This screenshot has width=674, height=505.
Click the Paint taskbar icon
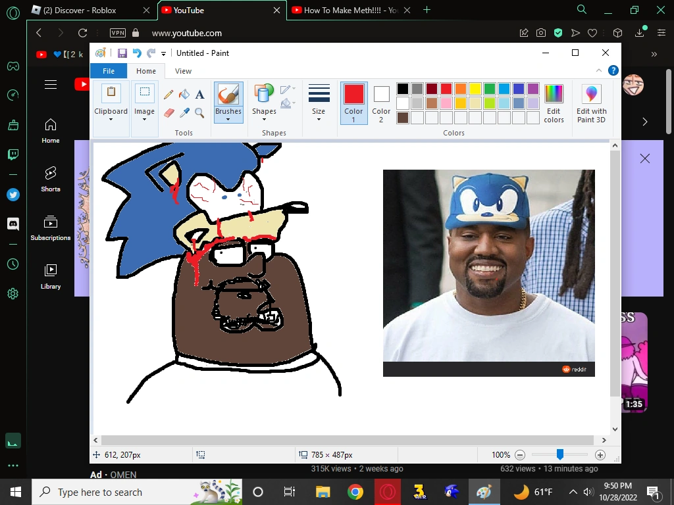484,492
